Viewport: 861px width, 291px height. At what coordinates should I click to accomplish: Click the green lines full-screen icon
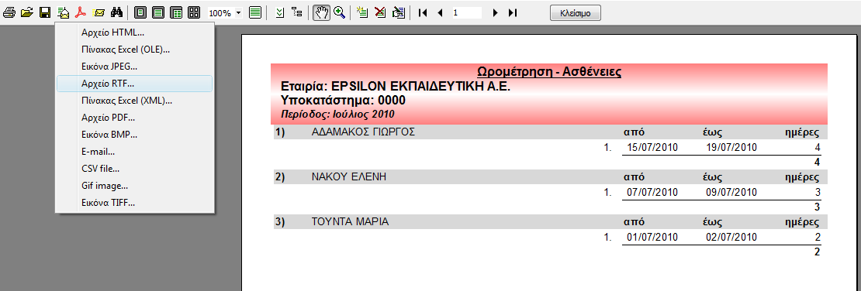click(x=254, y=12)
